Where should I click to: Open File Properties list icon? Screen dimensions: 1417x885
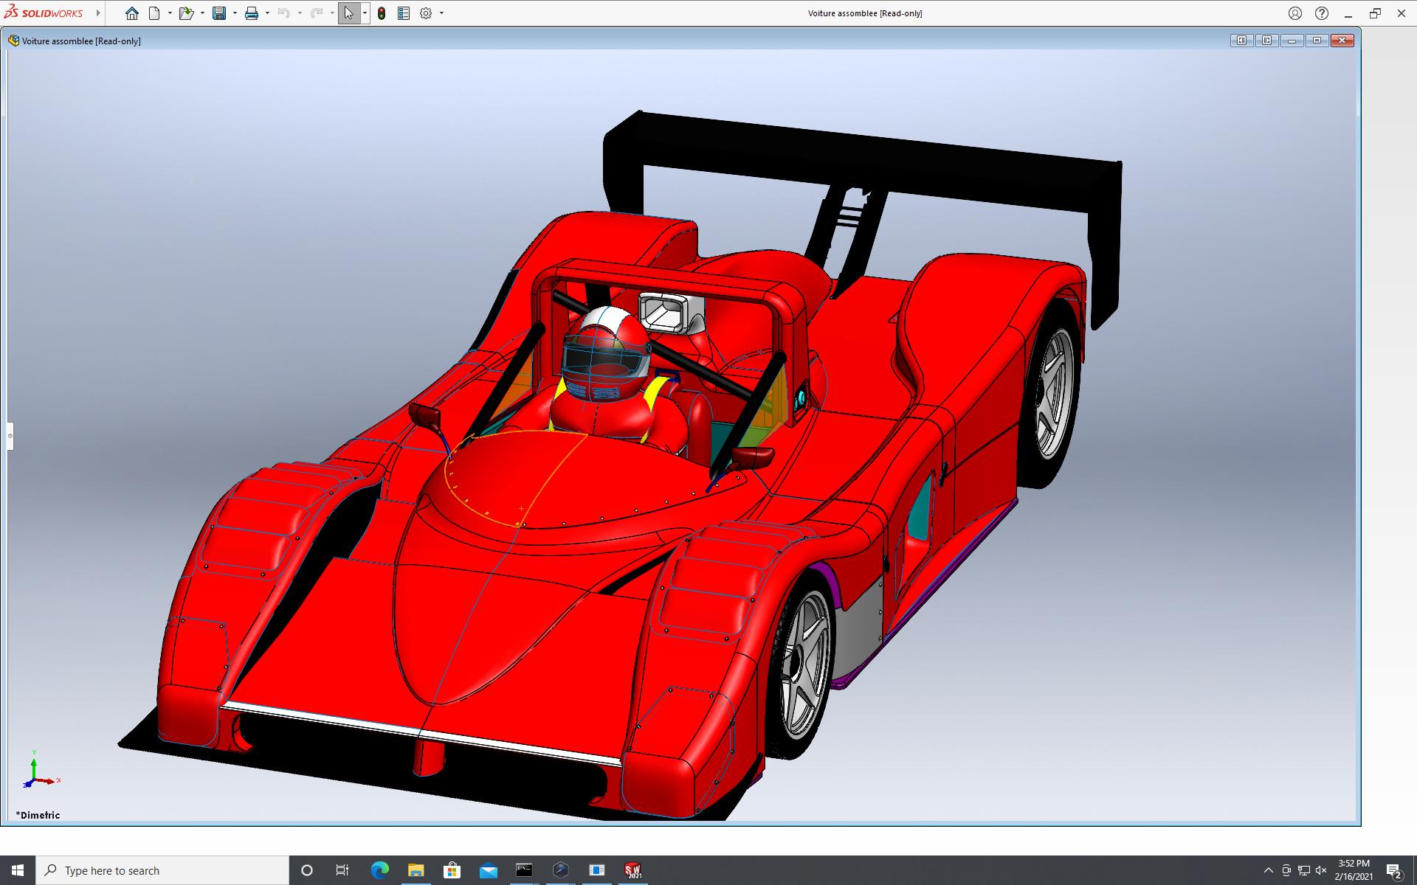coord(404,13)
